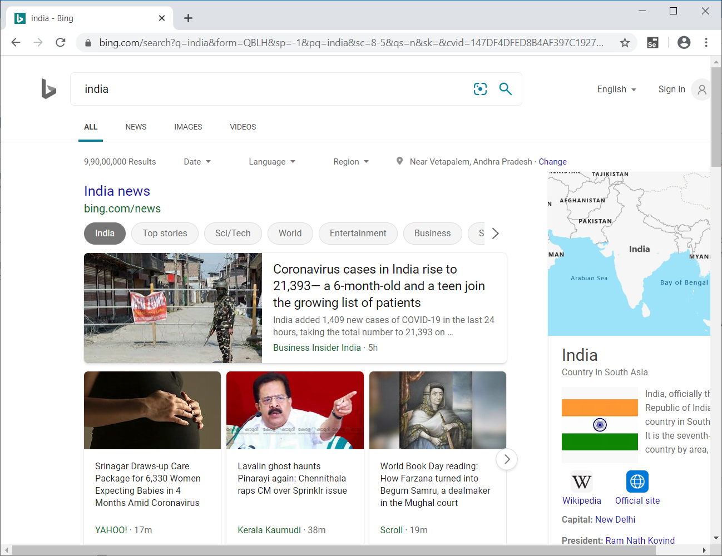The image size is (722, 556).
Task: Click the India flag image
Action: (x=600, y=425)
